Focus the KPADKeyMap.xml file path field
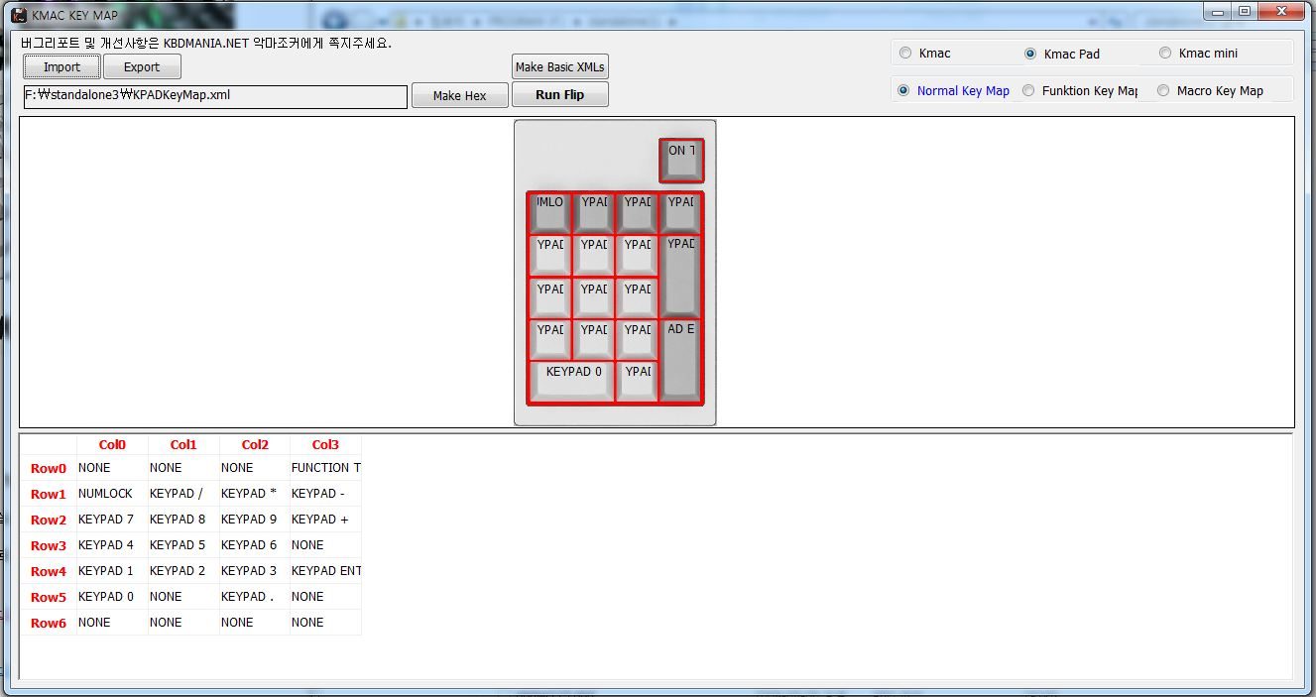This screenshot has height=697, width=1316. tap(215, 96)
